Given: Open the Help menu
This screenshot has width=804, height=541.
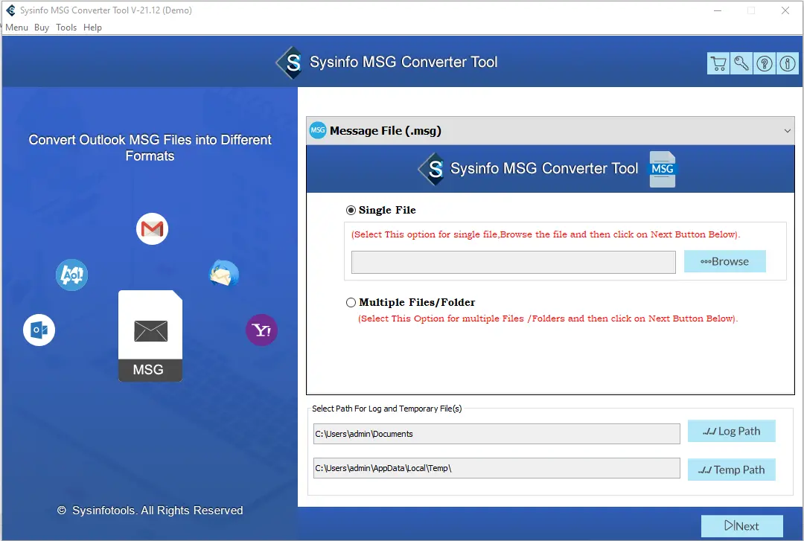Looking at the screenshot, I should click(93, 28).
